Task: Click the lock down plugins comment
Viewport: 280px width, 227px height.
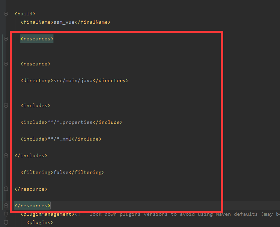Action: 177,214
